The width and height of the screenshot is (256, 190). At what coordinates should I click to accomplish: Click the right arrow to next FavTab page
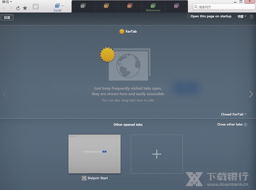[251, 94]
